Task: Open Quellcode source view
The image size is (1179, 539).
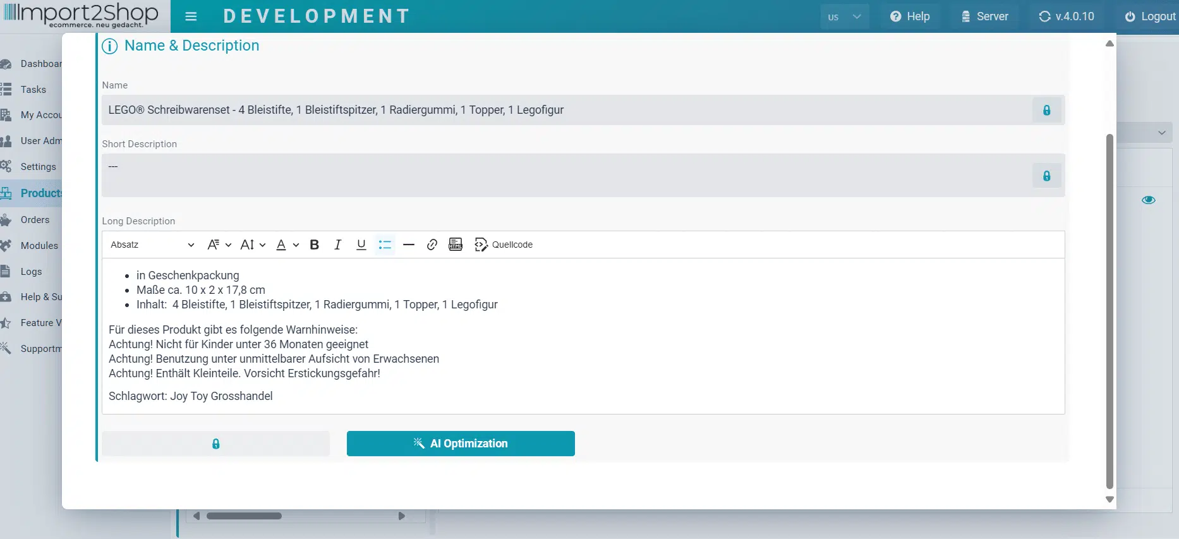Action: click(x=504, y=245)
